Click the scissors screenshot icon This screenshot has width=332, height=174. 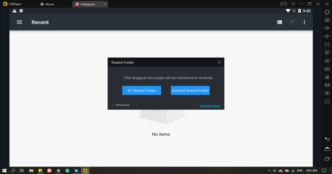(x=327, y=77)
